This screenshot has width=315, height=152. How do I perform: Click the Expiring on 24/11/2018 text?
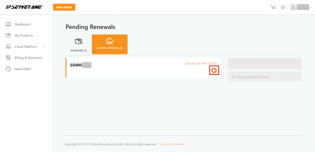coord(201,63)
